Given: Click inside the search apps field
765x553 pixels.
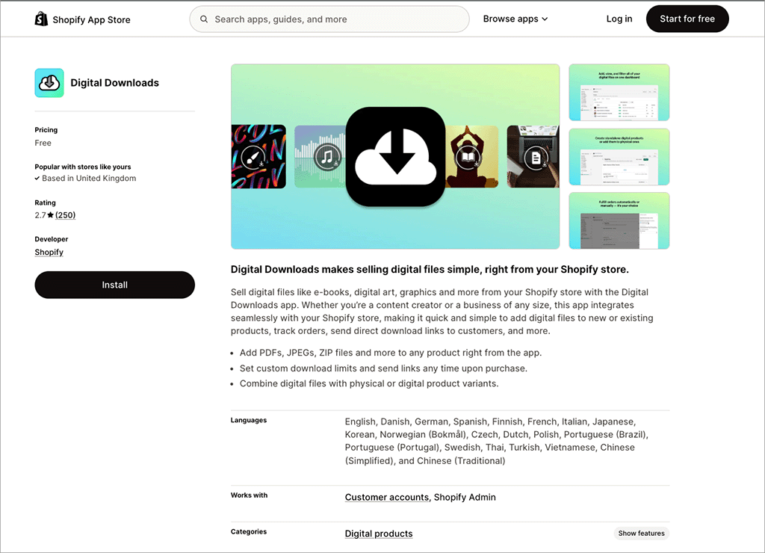Looking at the screenshot, I should click(x=329, y=19).
